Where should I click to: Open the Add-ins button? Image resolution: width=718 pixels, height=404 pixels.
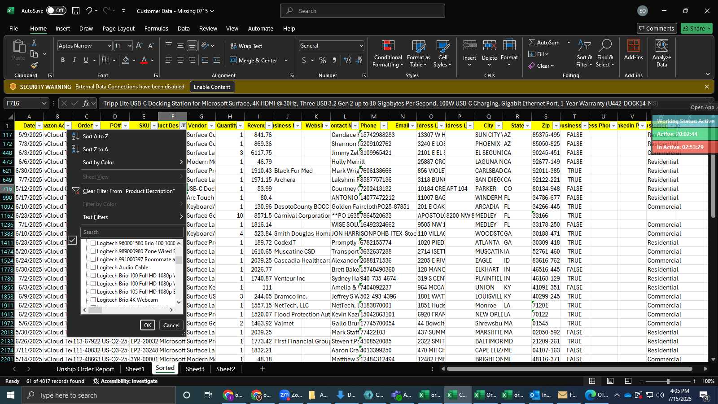(x=633, y=49)
